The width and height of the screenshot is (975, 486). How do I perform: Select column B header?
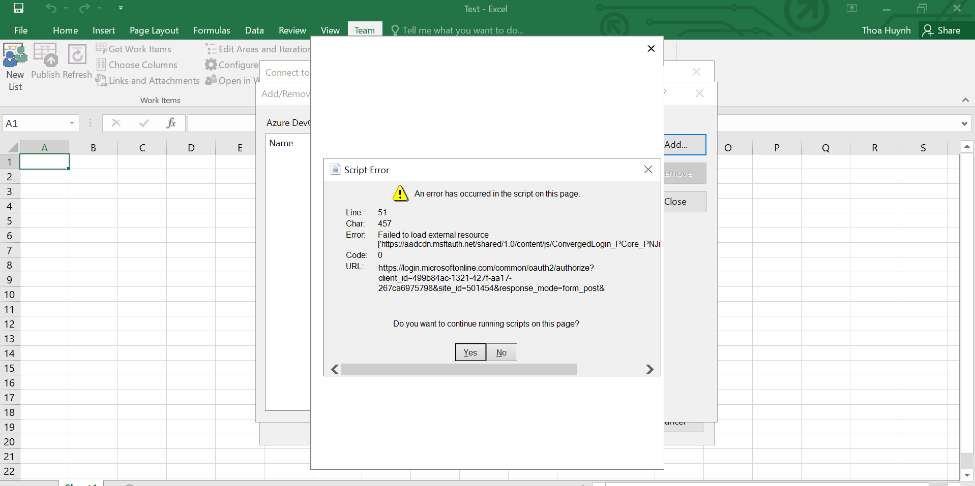[x=93, y=148]
